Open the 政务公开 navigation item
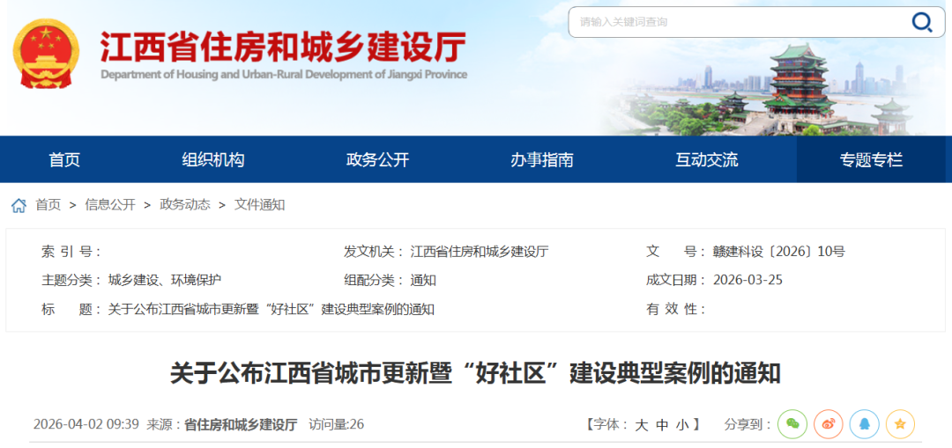This screenshot has height=448, width=952. click(377, 160)
